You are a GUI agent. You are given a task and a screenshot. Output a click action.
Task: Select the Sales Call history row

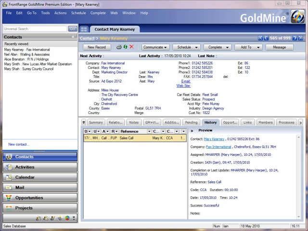pos(135,138)
